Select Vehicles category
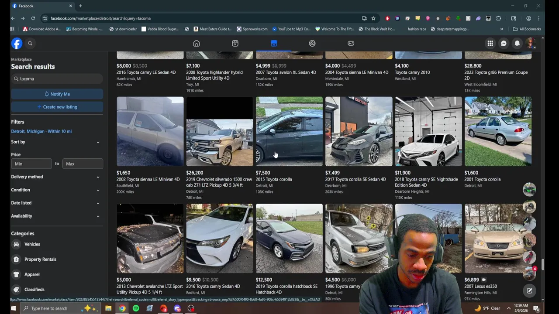This screenshot has width=559, height=314. tap(57, 244)
